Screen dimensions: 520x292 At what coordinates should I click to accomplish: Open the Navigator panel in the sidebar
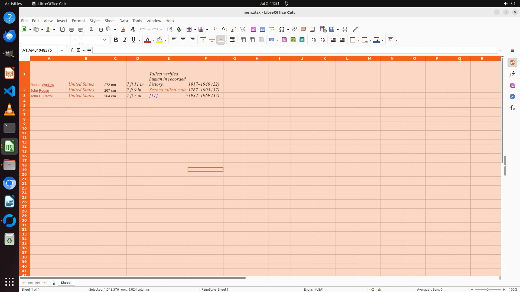tap(512, 97)
